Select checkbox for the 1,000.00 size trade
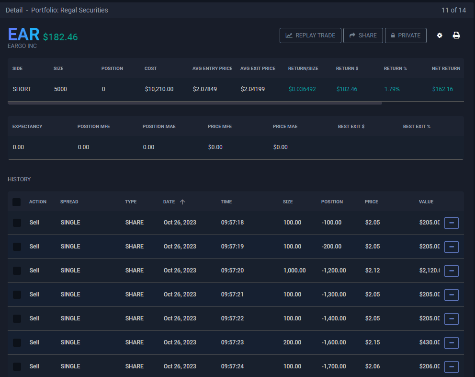 point(17,271)
